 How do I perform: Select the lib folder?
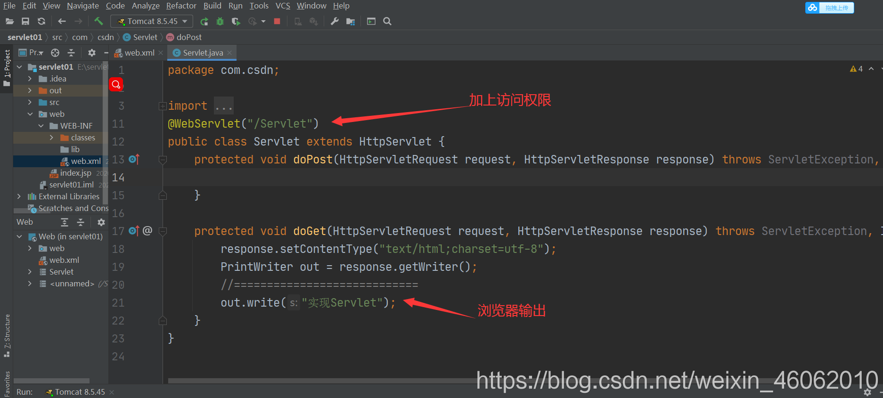click(x=70, y=149)
